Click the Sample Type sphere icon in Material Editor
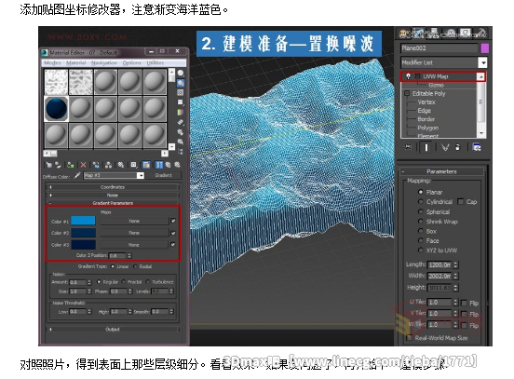Viewport: 514px width, 379px height. [181, 73]
